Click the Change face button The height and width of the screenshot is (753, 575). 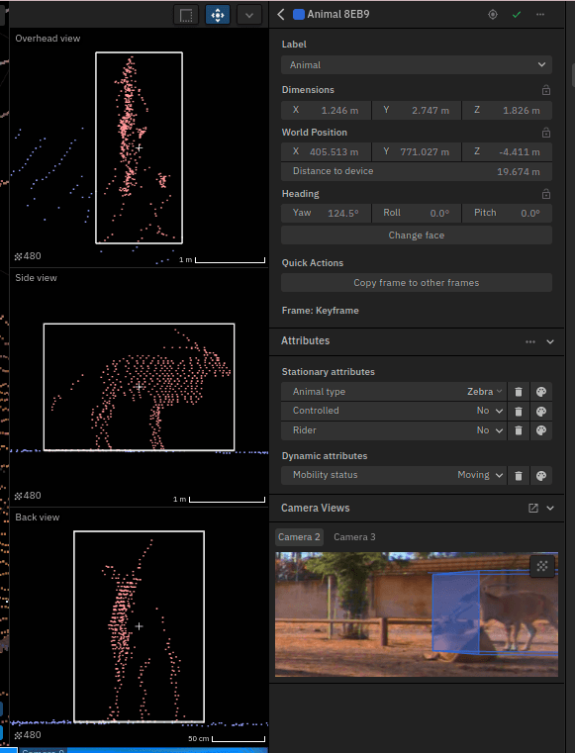coord(417,235)
